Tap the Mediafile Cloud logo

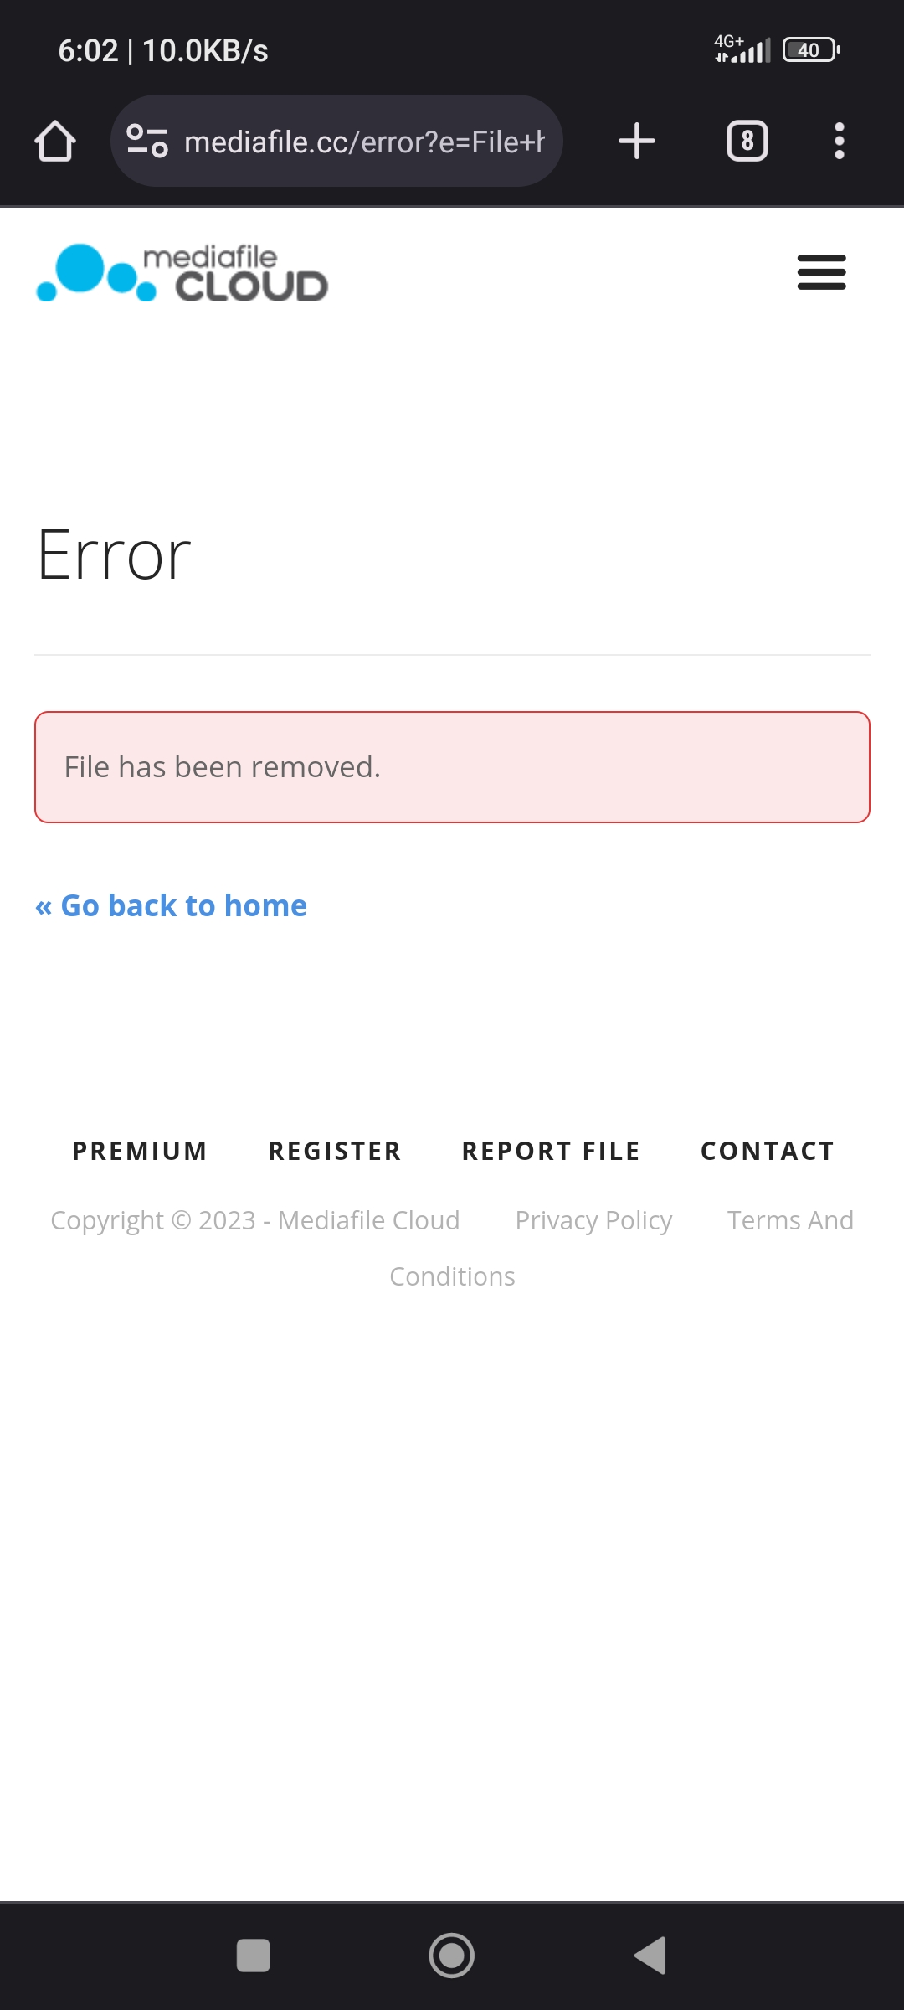pyautogui.click(x=182, y=273)
